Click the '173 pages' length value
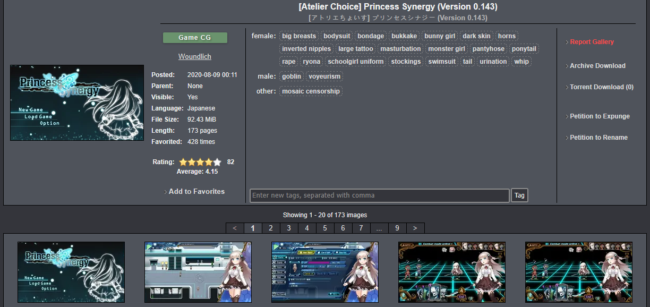The height and width of the screenshot is (307, 650). click(202, 131)
